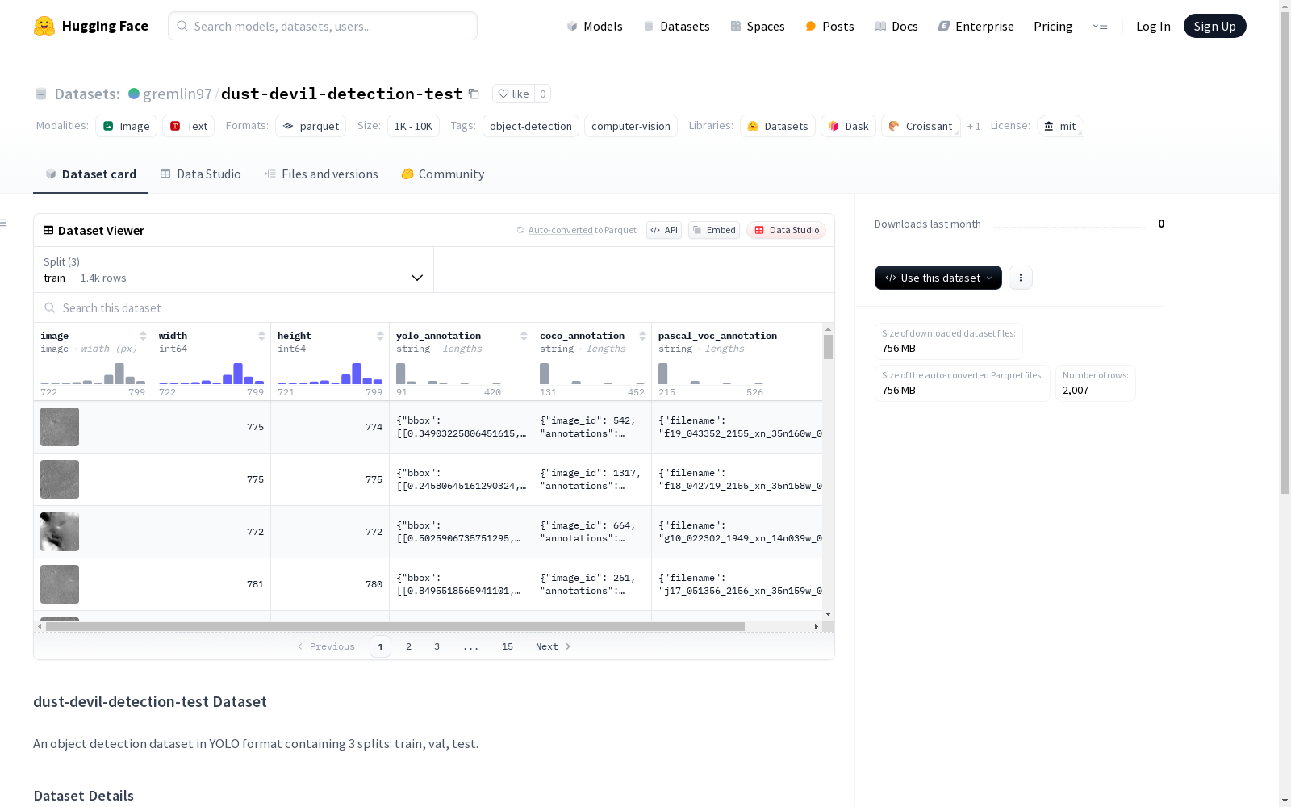Screen dimensions: 1291x807
Task: Click the gremlin97 avatar icon
Action: (x=134, y=94)
